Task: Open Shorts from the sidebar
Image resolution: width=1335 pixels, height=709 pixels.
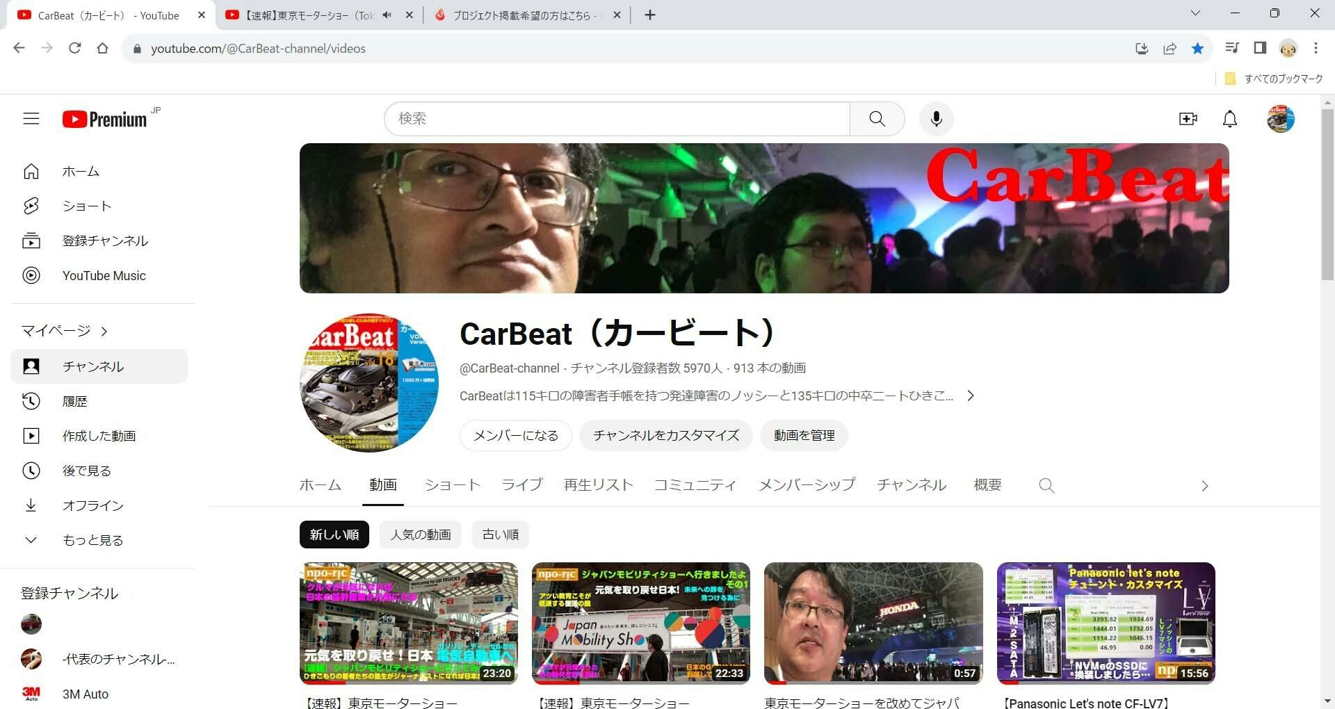Action: pyautogui.click(x=86, y=206)
